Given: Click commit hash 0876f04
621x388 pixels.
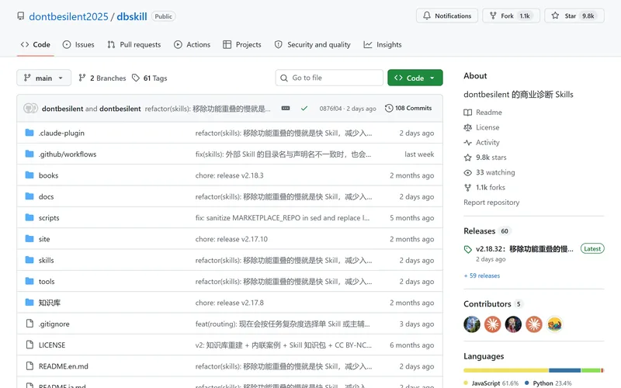Looking at the screenshot, I should coord(331,109).
